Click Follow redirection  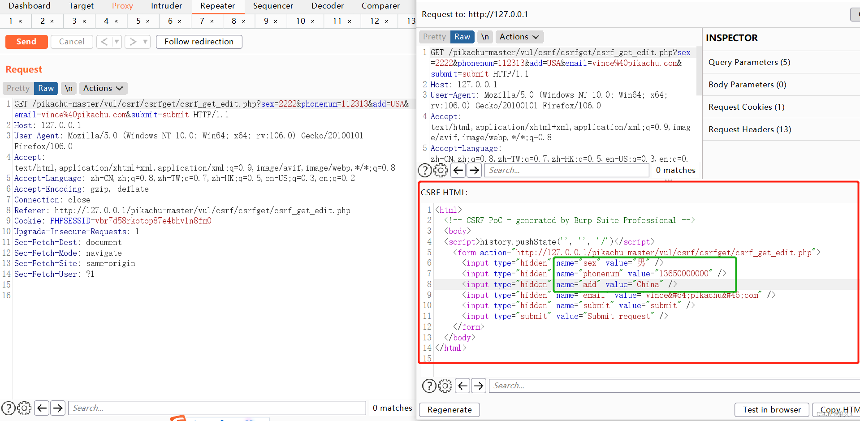tap(199, 42)
